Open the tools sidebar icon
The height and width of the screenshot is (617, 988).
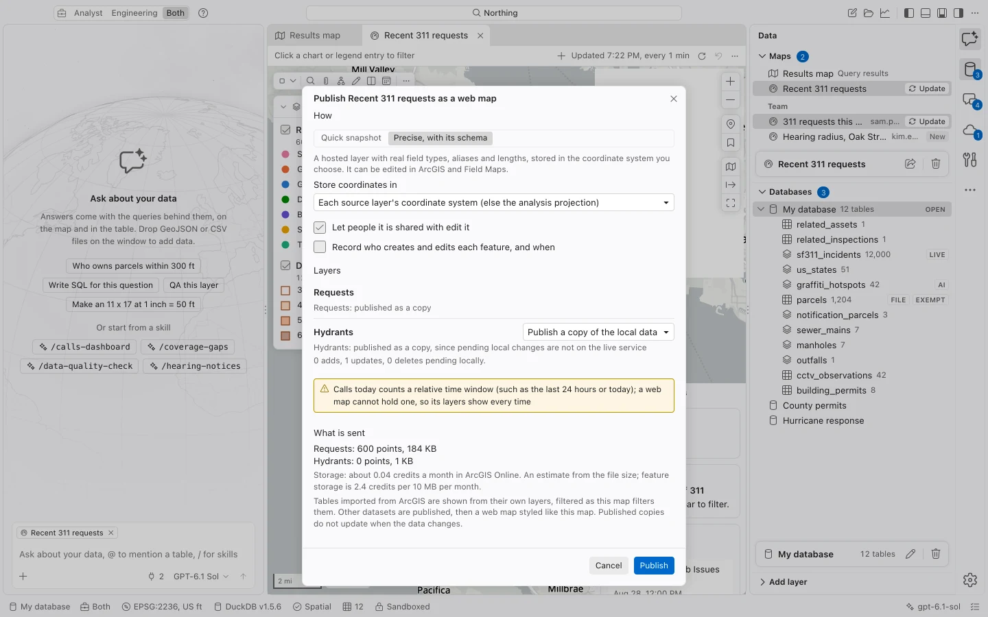coord(969,160)
